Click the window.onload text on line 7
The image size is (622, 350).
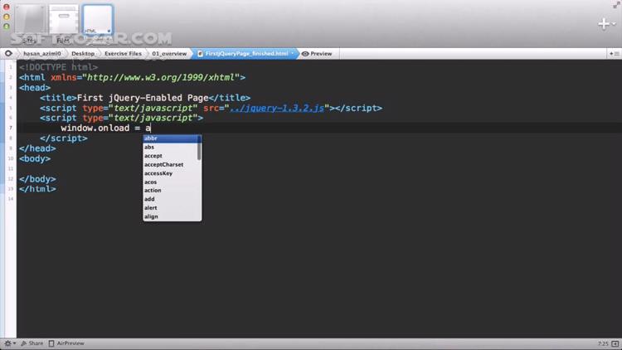(x=95, y=128)
